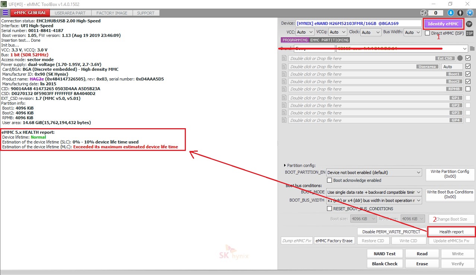Viewport: 476px width, 275px height.
Task: Uncheck the Boot2 checkbox
Action: pos(468,81)
